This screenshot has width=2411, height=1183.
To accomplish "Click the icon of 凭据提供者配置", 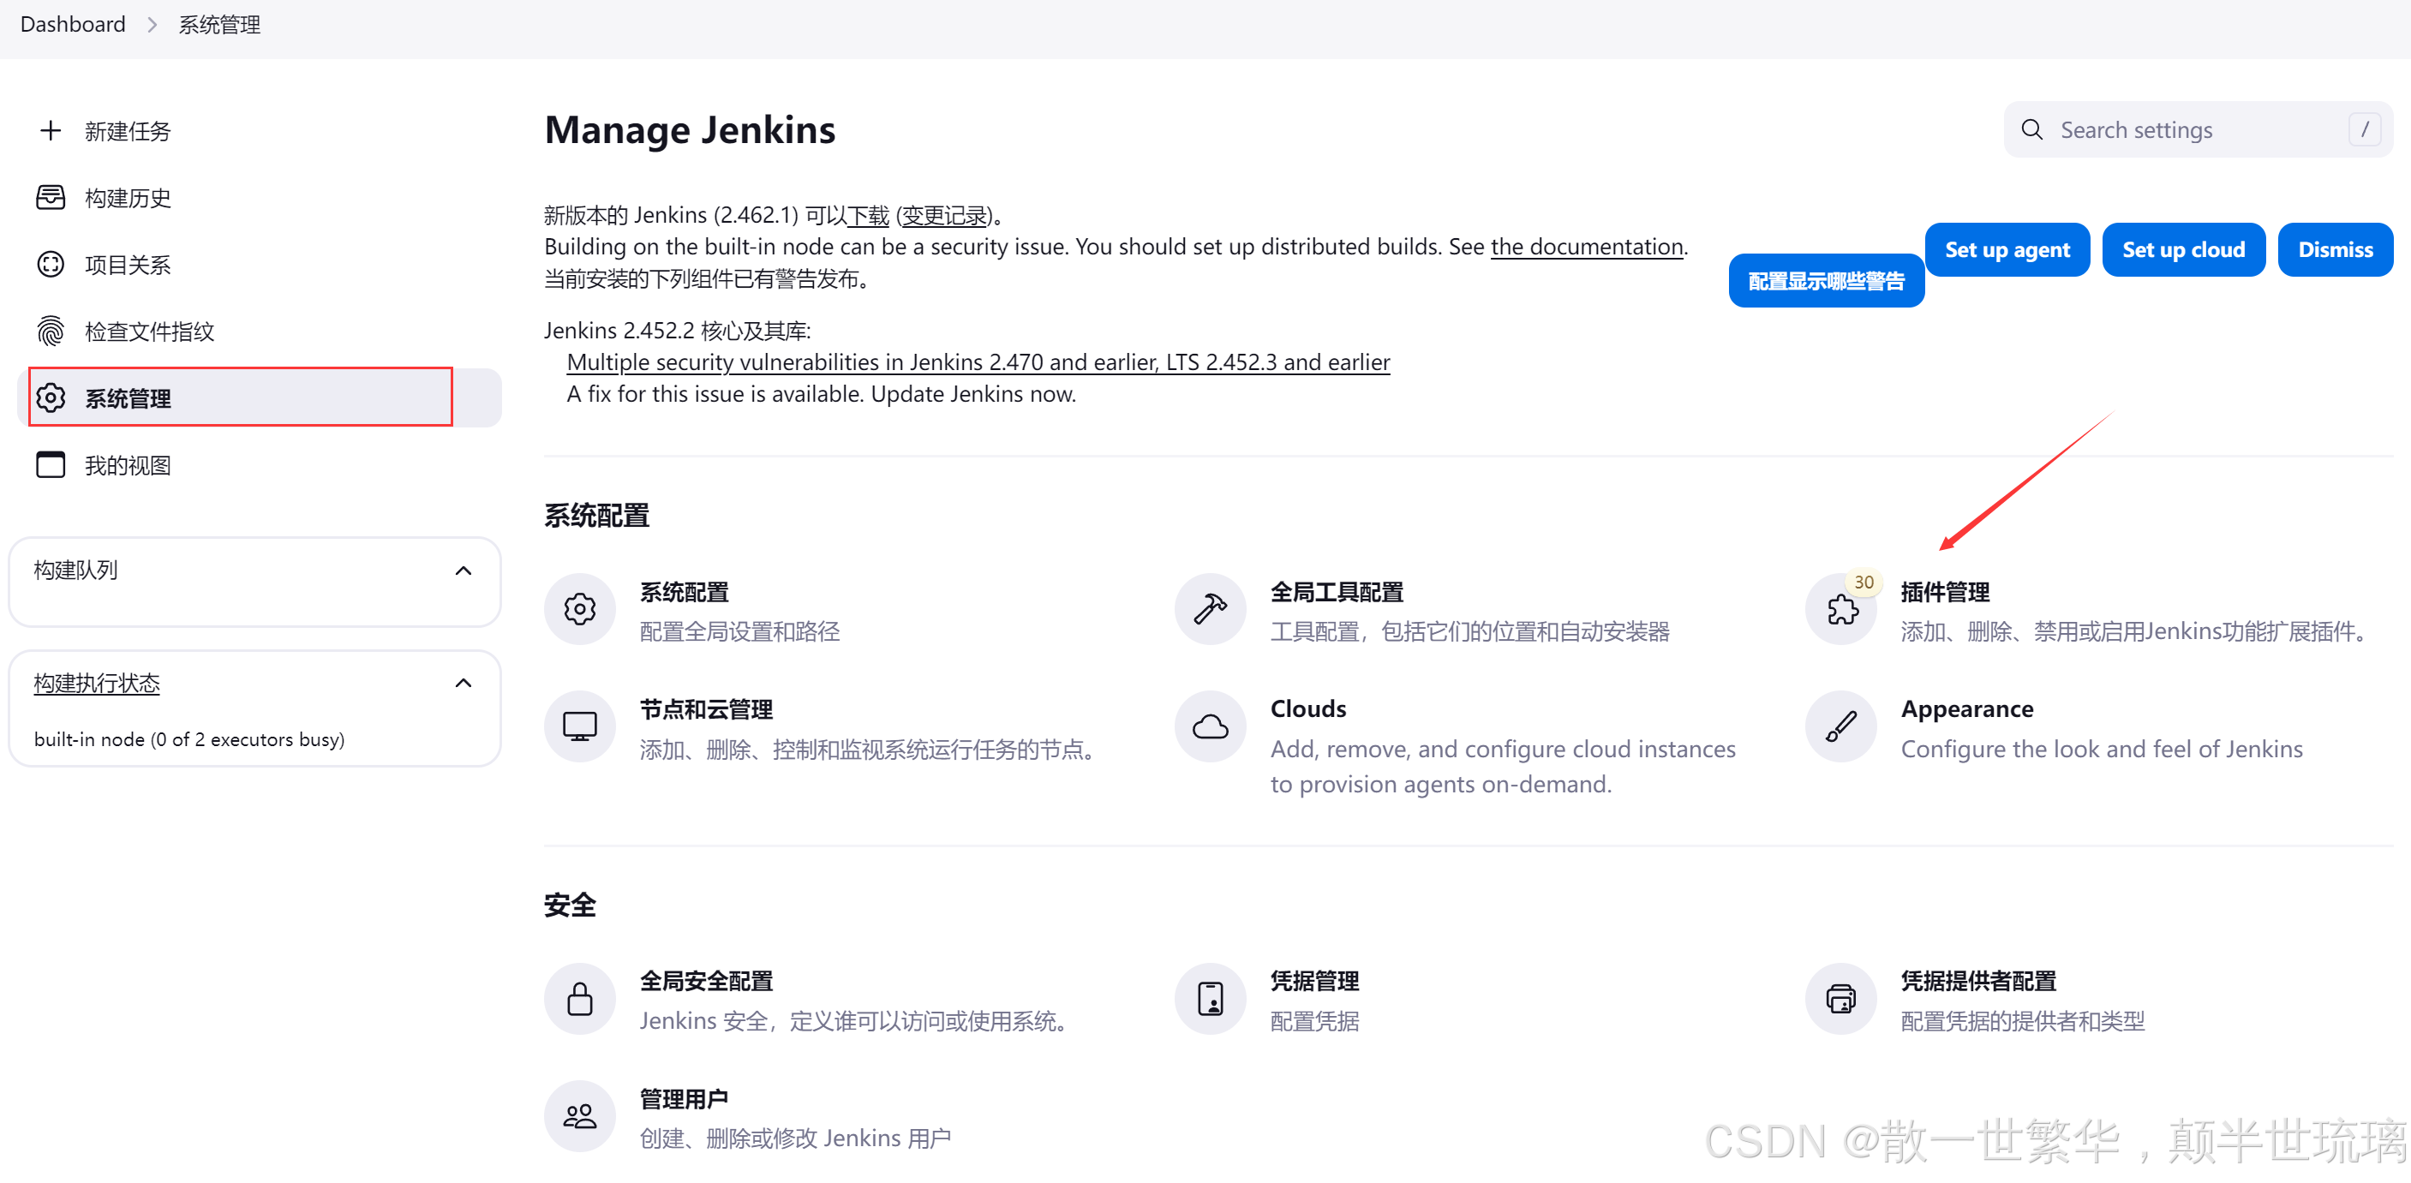I will [x=1841, y=999].
